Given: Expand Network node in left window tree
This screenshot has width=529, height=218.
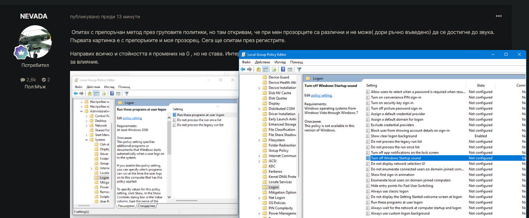Looking at the screenshot, I should click(86, 126).
